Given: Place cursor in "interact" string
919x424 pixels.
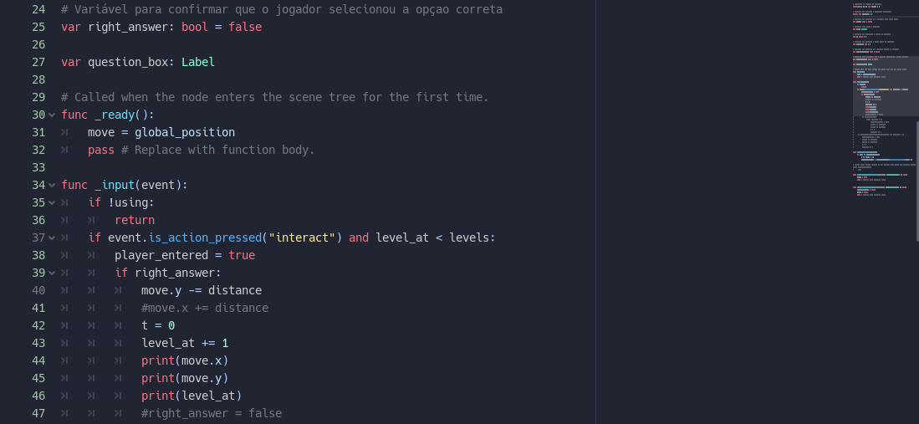Looking at the screenshot, I should click(302, 238).
